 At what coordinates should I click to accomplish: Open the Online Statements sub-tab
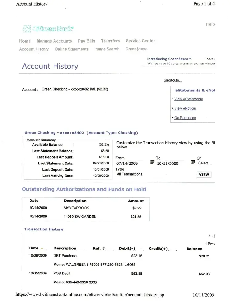(x=71, y=49)
